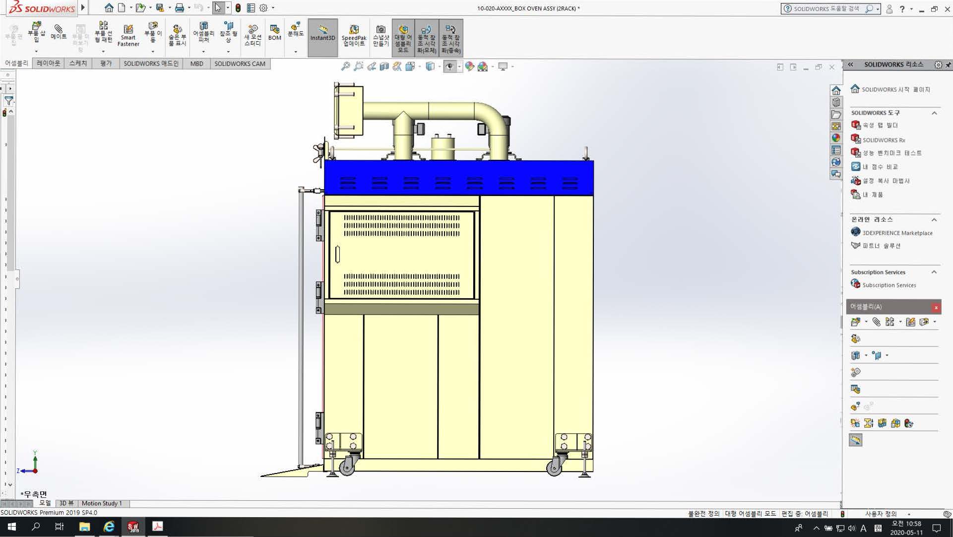The width and height of the screenshot is (953, 537).
Task: Click the SOLIDWORKS help search field
Action: tap(826, 8)
